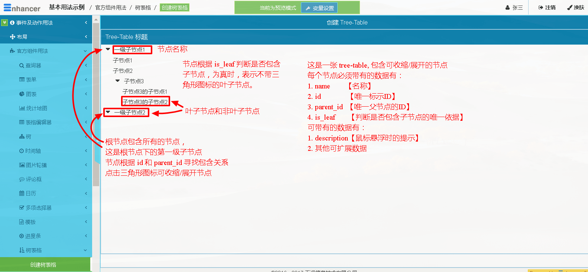Click the sidebar scrollbar up arrow
This screenshot has width=588, height=272.
pos(96,20)
